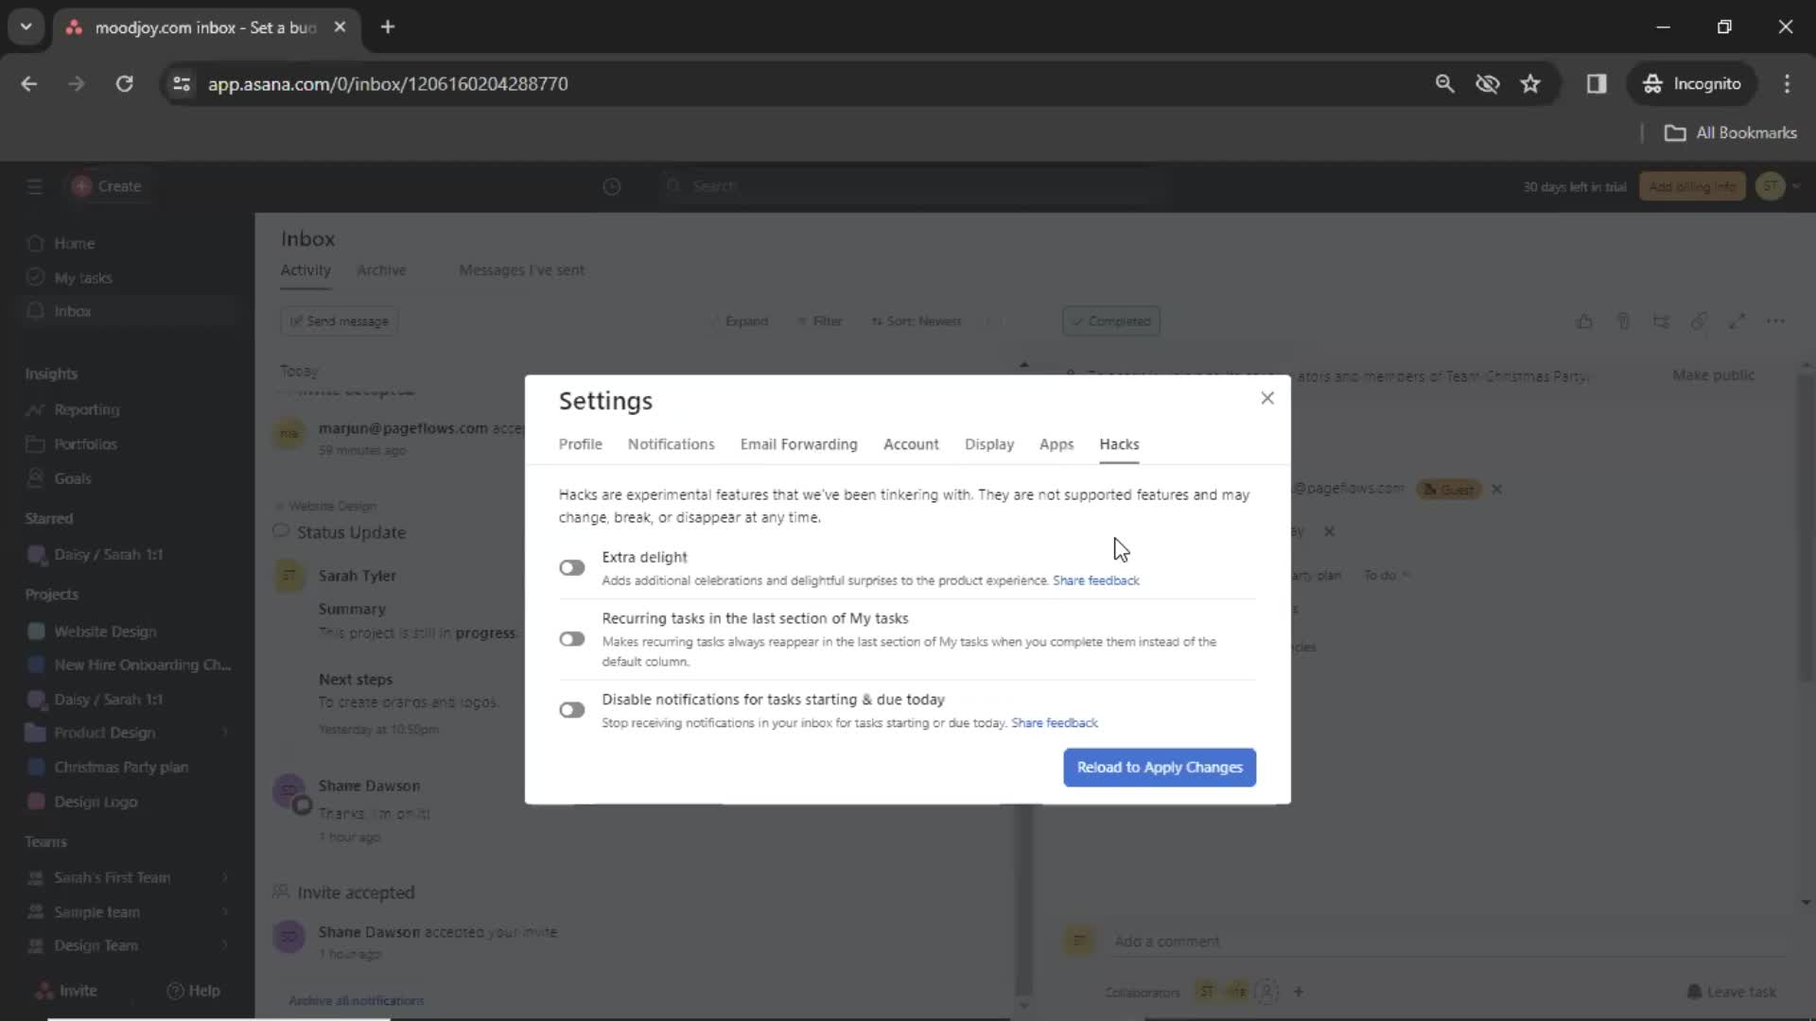Click the browser back arrow
This screenshot has width=1816, height=1021.
pyautogui.click(x=29, y=83)
